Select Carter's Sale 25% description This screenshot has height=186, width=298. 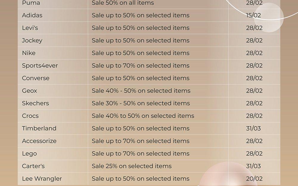coord(132,166)
